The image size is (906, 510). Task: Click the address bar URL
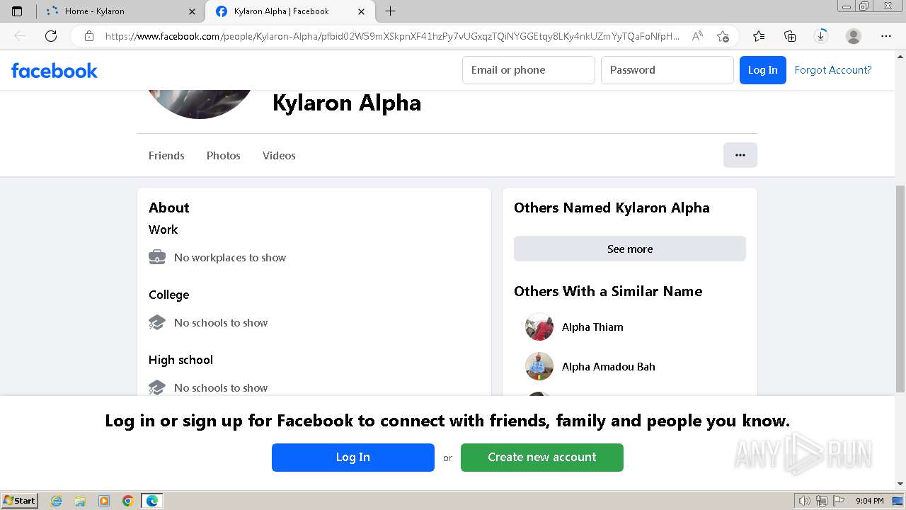[x=393, y=36]
